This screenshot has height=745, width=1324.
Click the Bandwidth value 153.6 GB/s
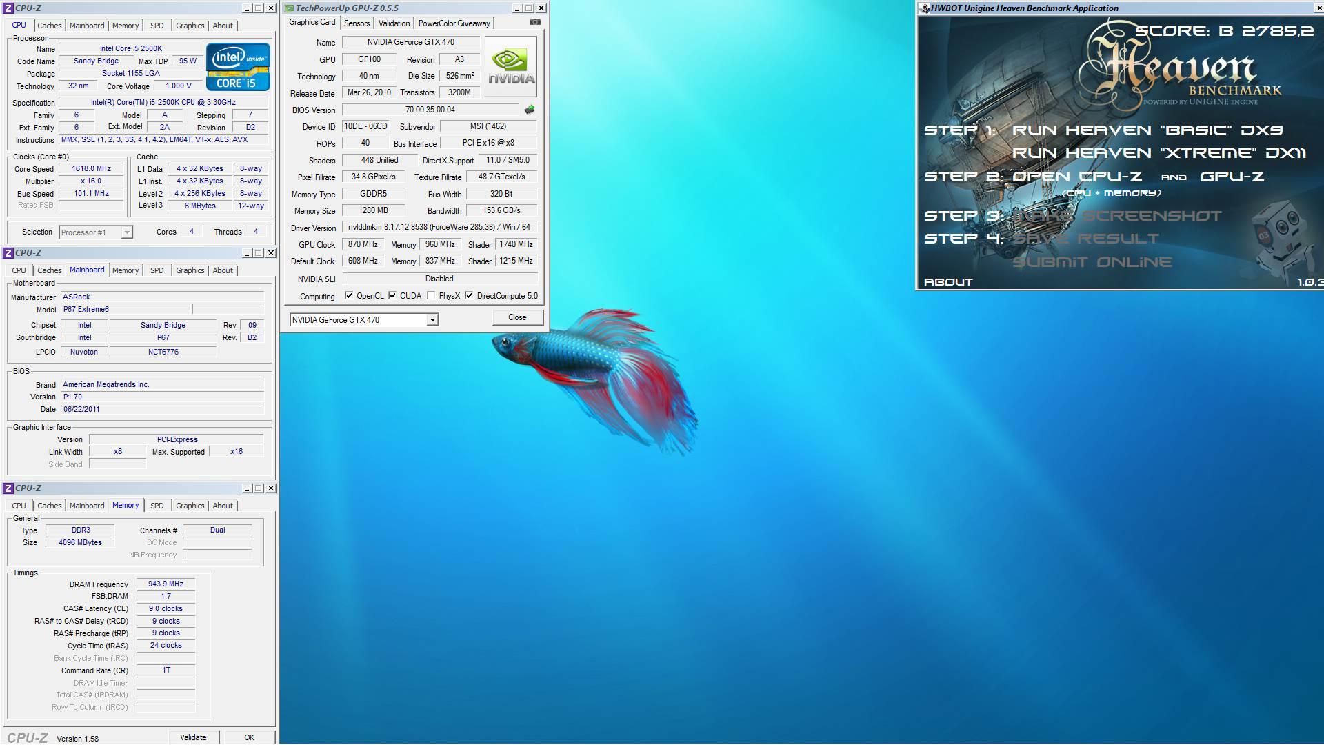(502, 210)
